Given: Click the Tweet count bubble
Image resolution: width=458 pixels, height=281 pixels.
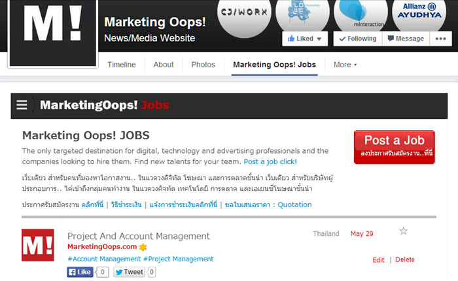Looking at the screenshot, I should [152, 272].
